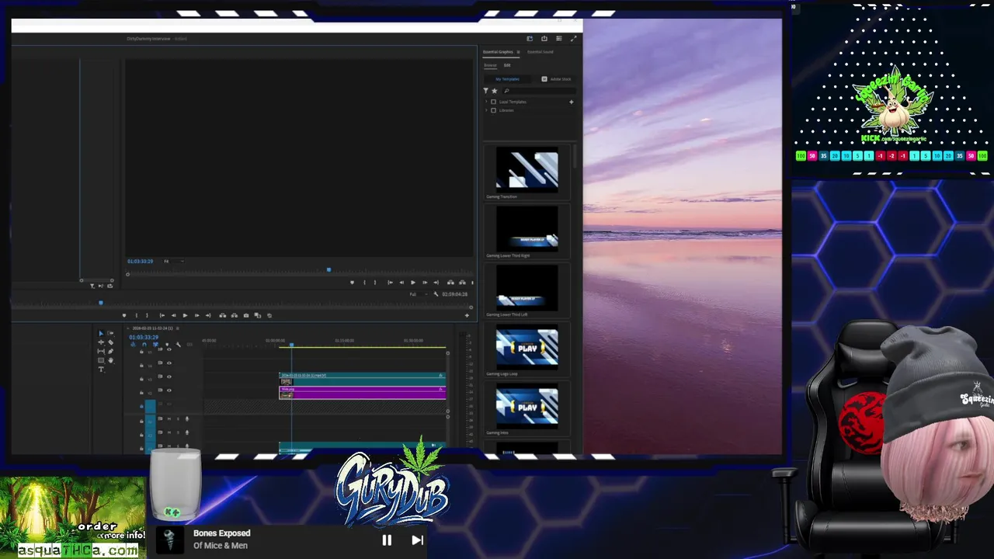Image resolution: width=994 pixels, height=559 pixels.
Task: Click the Source monitor scrubber playhead
Action: pyautogui.click(x=100, y=302)
